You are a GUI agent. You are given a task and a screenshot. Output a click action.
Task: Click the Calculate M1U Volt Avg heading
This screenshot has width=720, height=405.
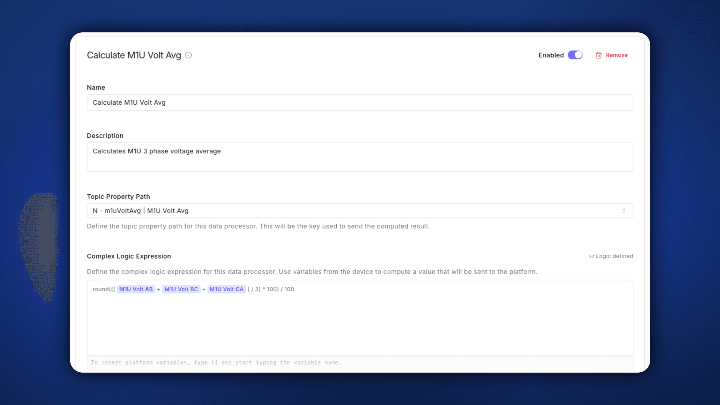(x=134, y=55)
